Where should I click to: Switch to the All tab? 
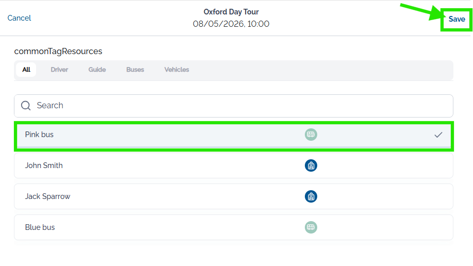[x=26, y=70]
